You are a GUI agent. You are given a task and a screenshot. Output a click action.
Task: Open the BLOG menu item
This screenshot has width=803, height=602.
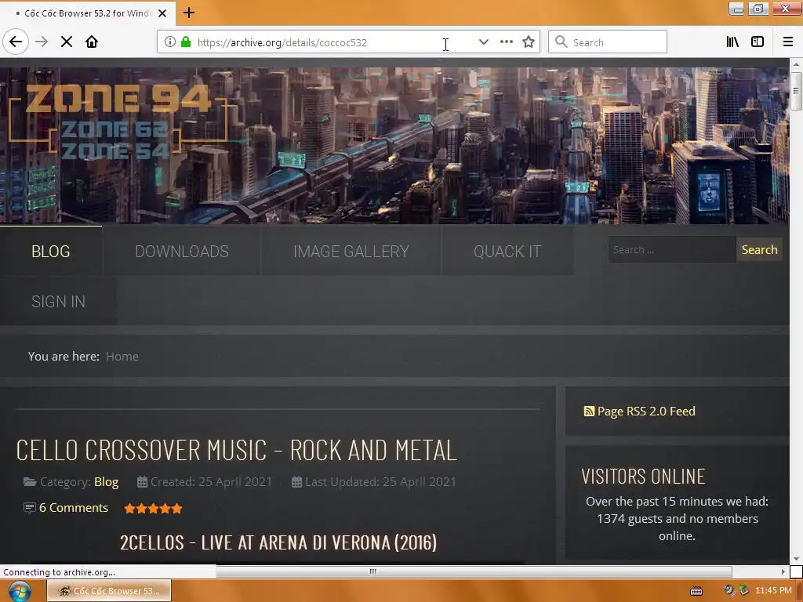pyautogui.click(x=51, y=252)
